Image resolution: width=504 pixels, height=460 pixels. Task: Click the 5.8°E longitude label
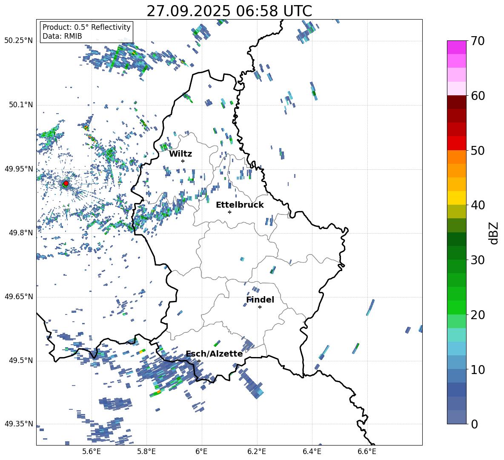tap(146, 451)
